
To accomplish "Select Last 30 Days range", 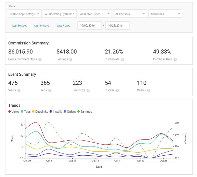I will tap(20, 26).
